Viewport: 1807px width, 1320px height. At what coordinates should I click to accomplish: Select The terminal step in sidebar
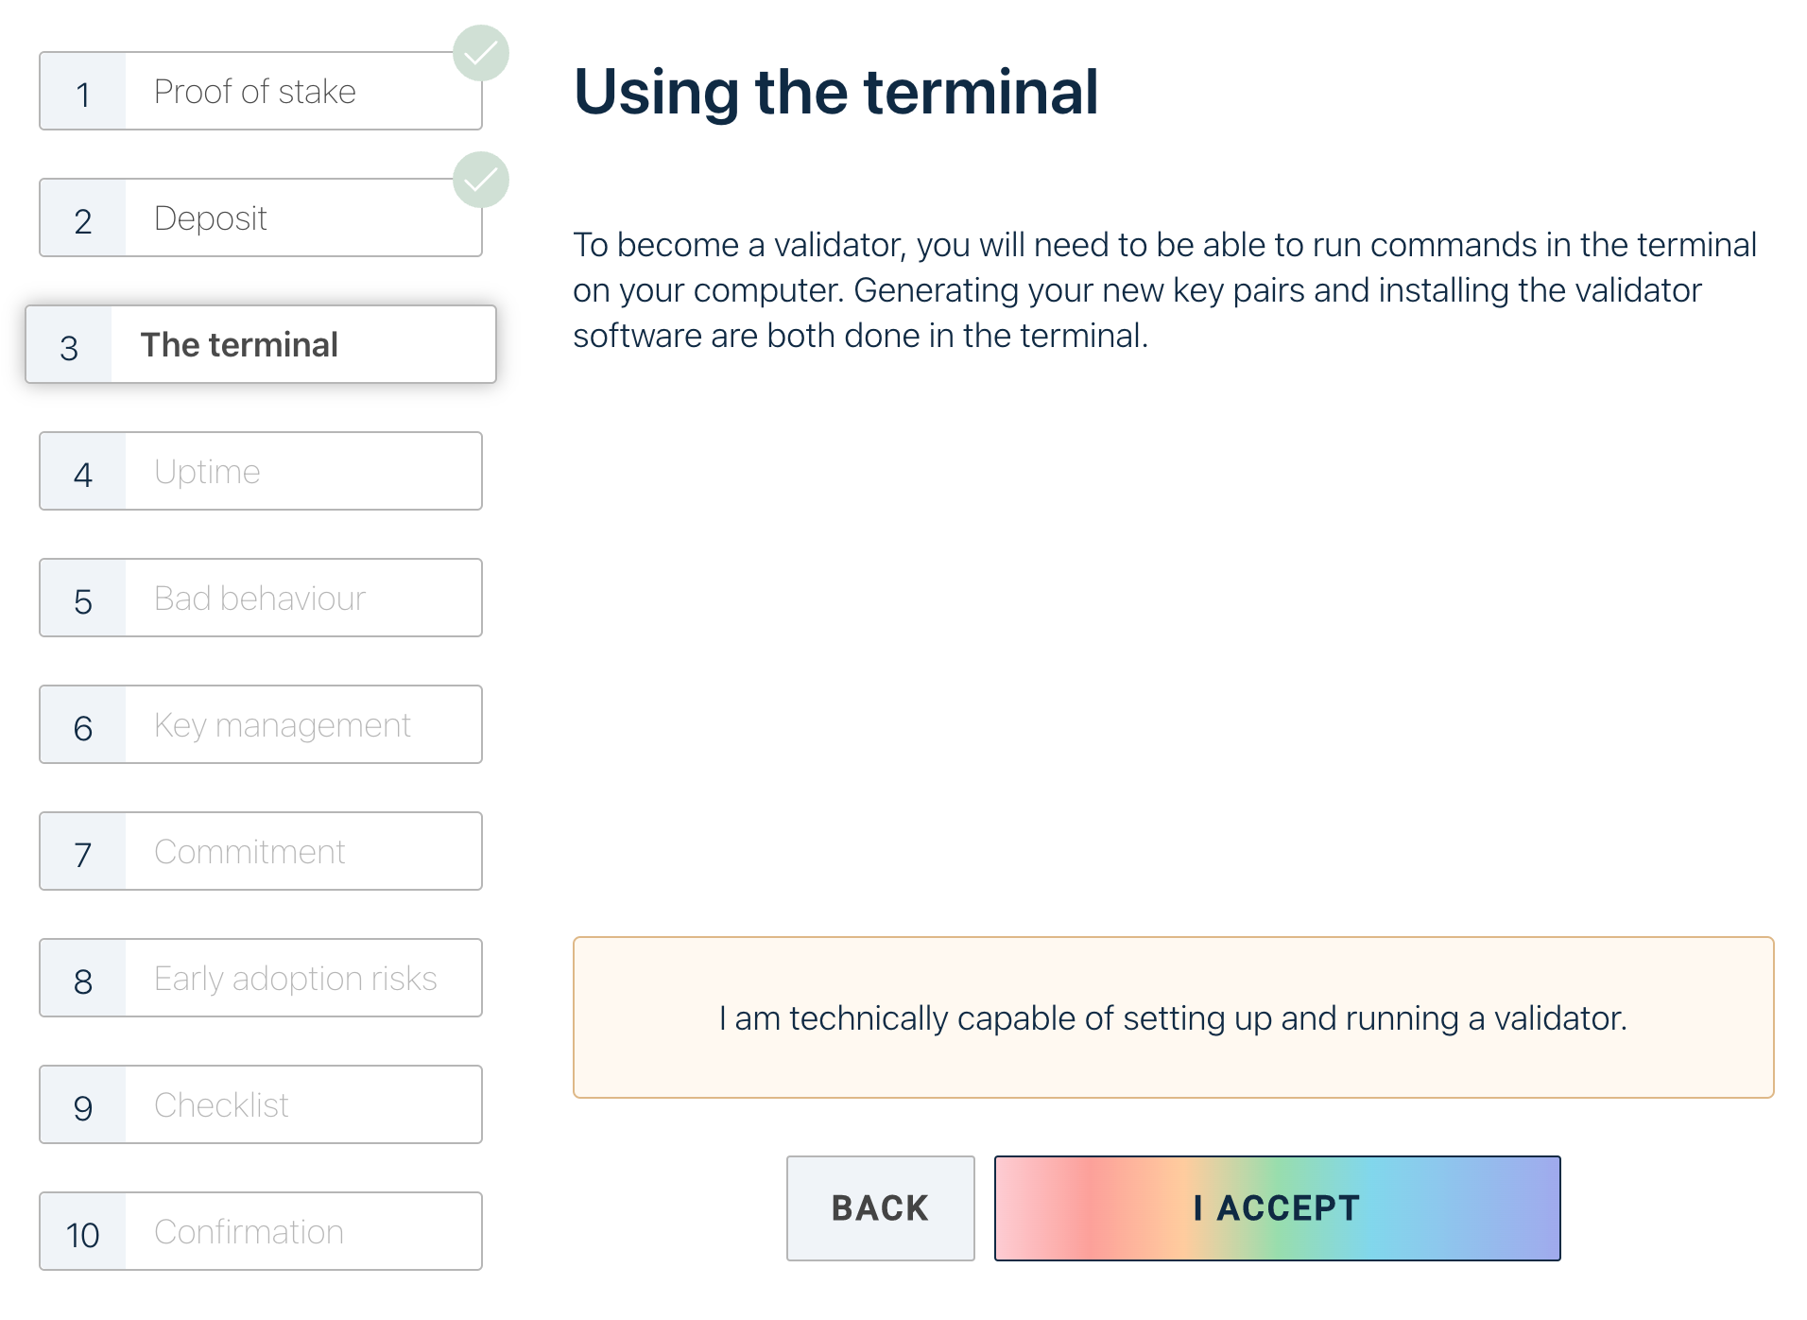click(260, 345)
